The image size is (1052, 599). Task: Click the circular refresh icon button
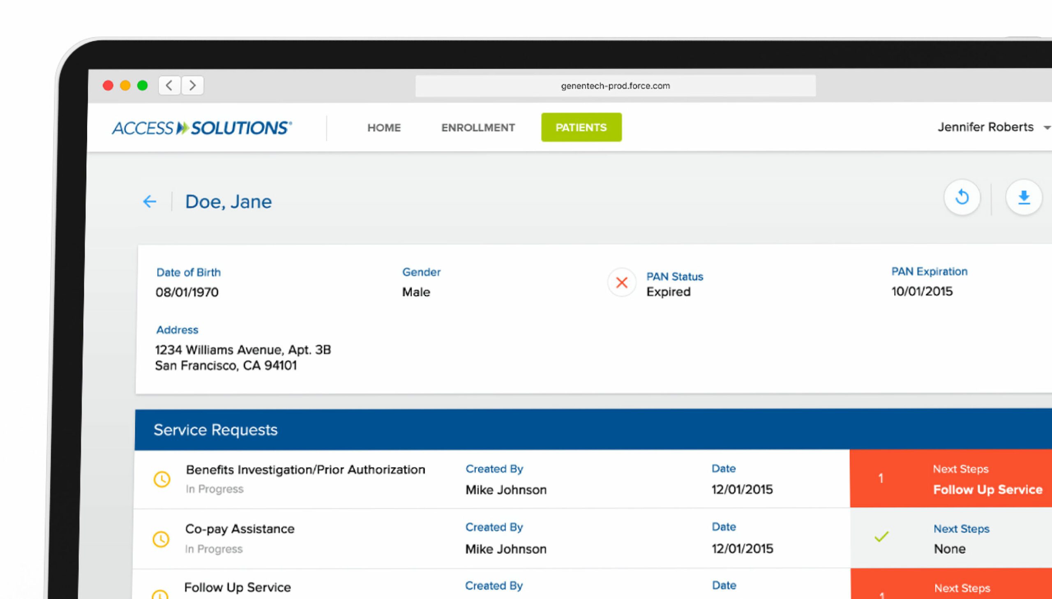pos(962,198)
